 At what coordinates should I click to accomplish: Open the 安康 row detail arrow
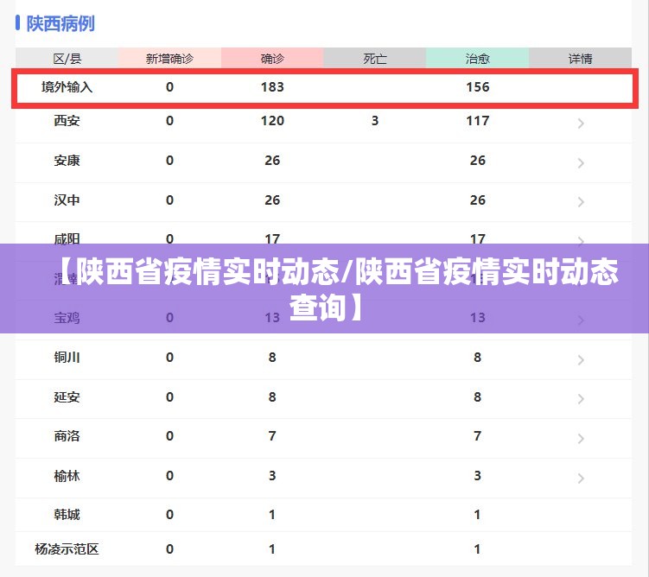(581, 163)
